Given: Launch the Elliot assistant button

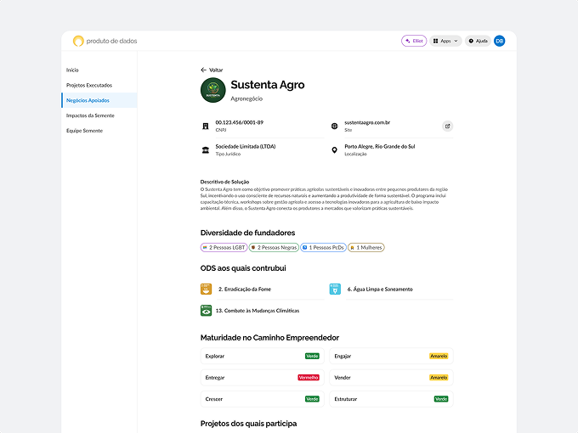Looking at the screenshot, I should [x=413, y=41].
